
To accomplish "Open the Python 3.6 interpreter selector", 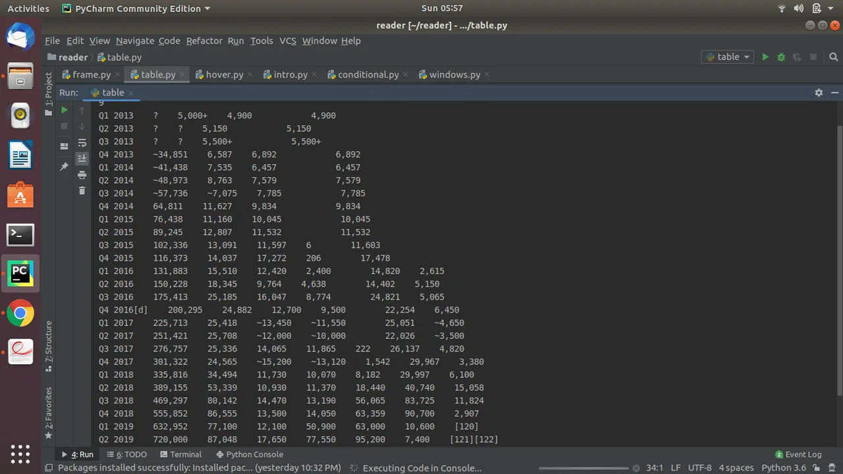I will pyautogui.click(x=784, y=468).
